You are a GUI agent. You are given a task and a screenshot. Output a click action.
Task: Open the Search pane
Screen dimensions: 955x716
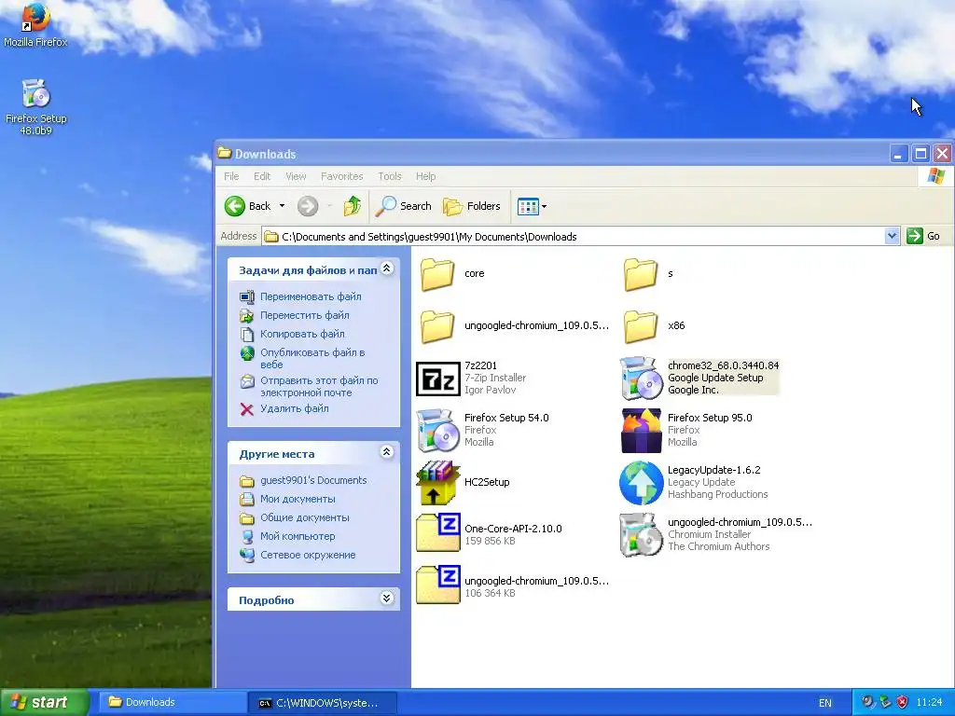click(403, 206)
